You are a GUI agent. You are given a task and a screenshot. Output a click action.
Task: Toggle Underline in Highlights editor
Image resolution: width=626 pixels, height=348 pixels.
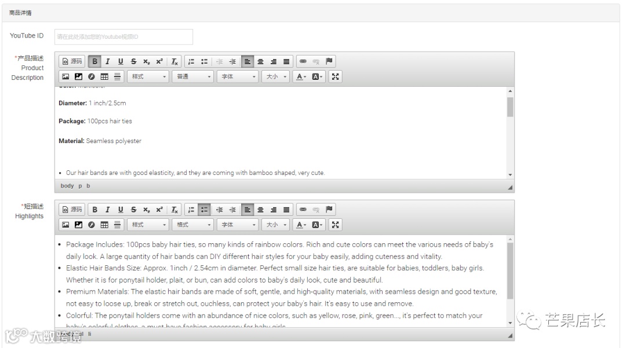121,210
